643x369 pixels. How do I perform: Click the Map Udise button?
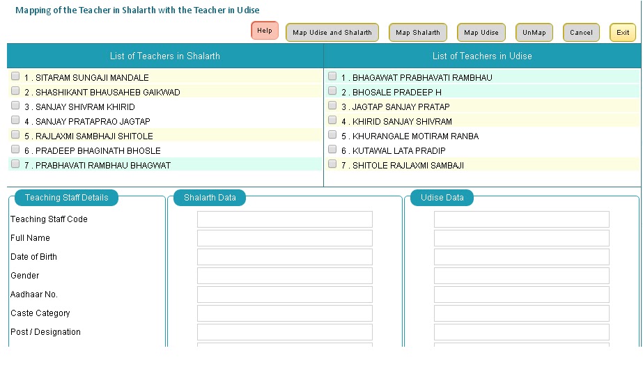(481, 33)
